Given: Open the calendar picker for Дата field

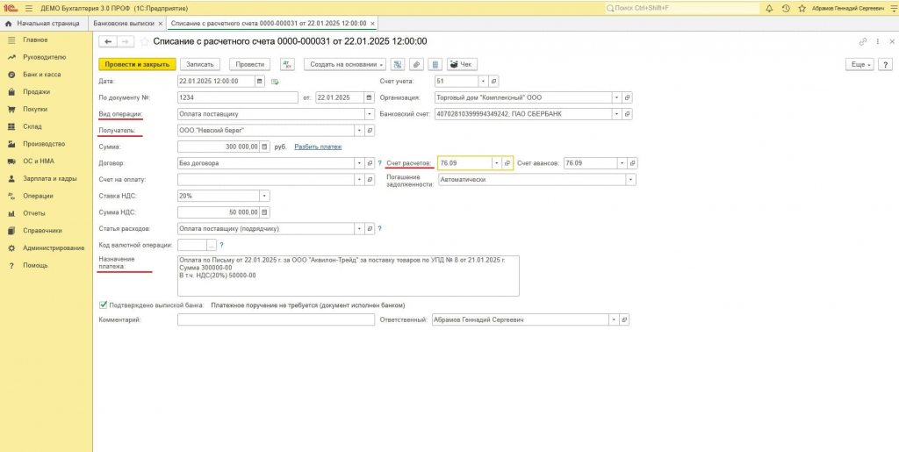Looking at the screenshot, I should click(x=260, y=82).
